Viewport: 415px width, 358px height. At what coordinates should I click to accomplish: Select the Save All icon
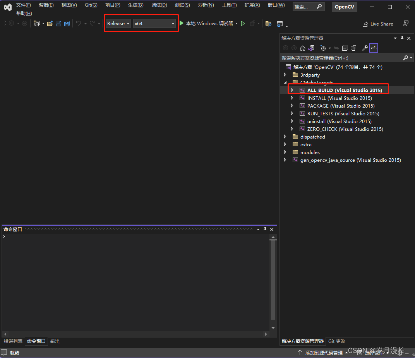coord(67,24)
